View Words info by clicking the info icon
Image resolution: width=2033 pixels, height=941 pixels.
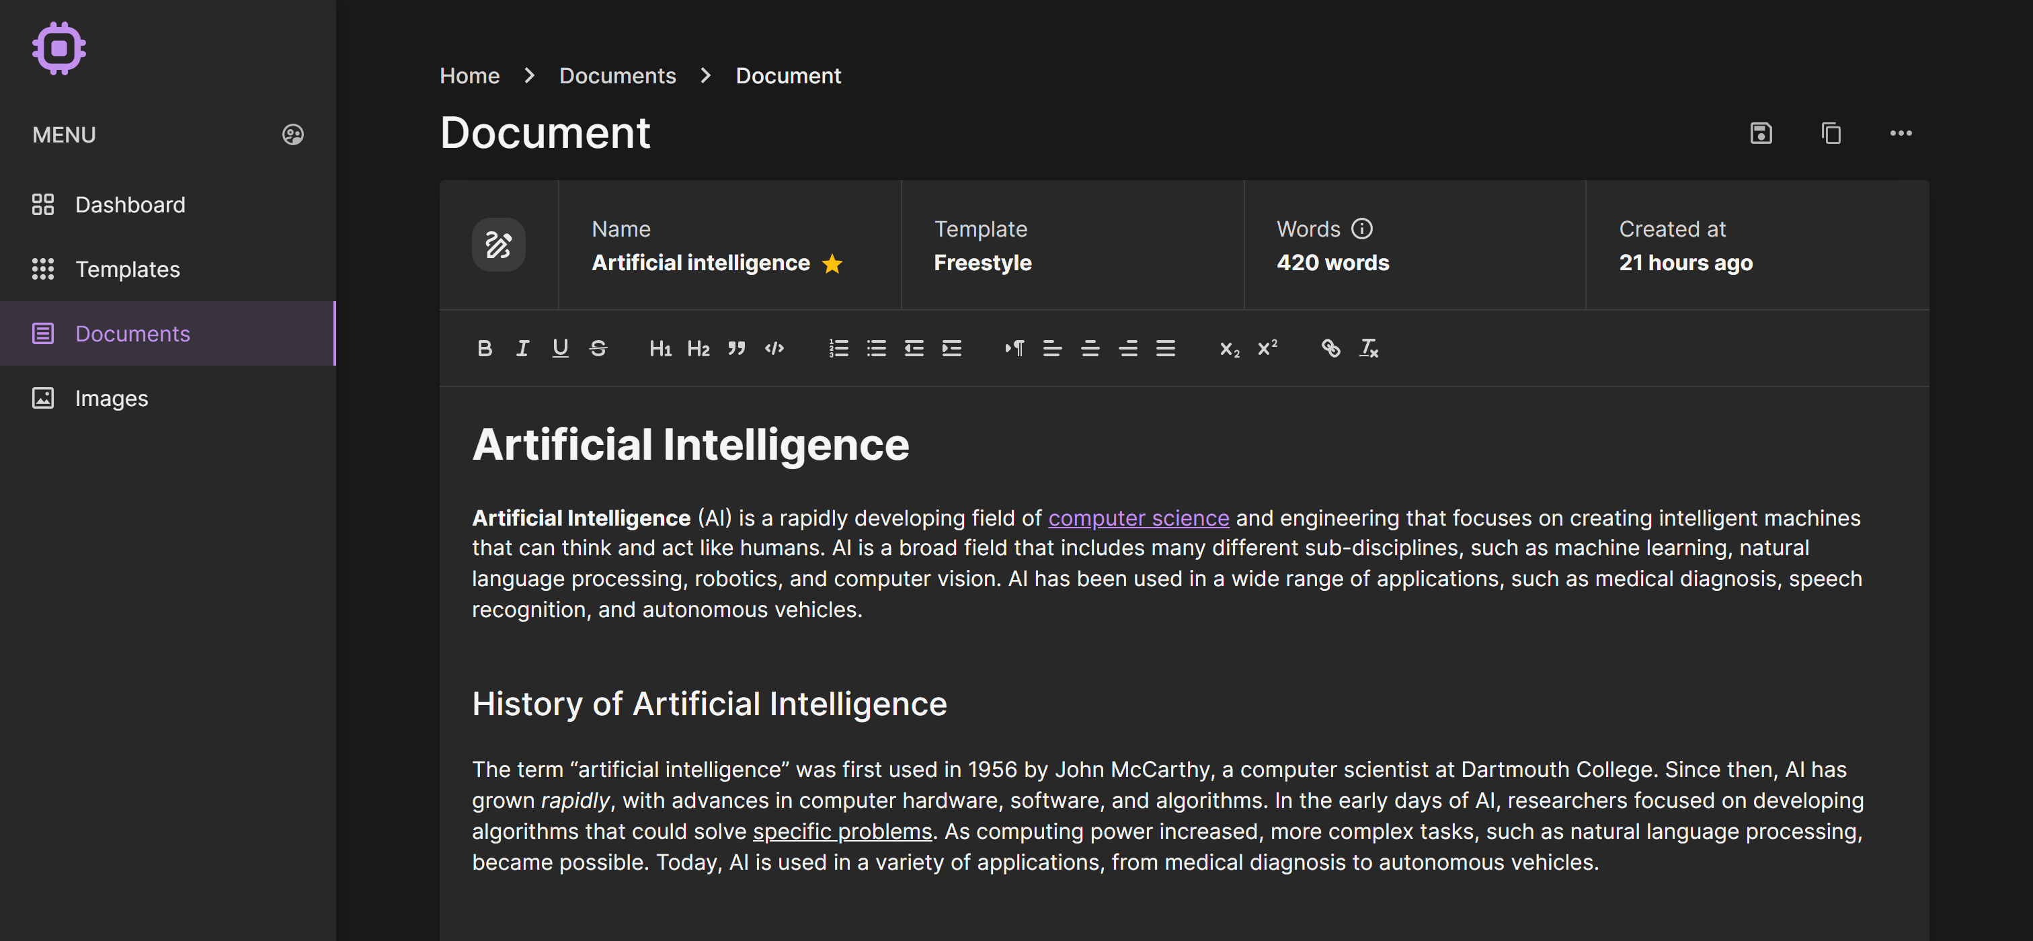tap(1362, 229)
